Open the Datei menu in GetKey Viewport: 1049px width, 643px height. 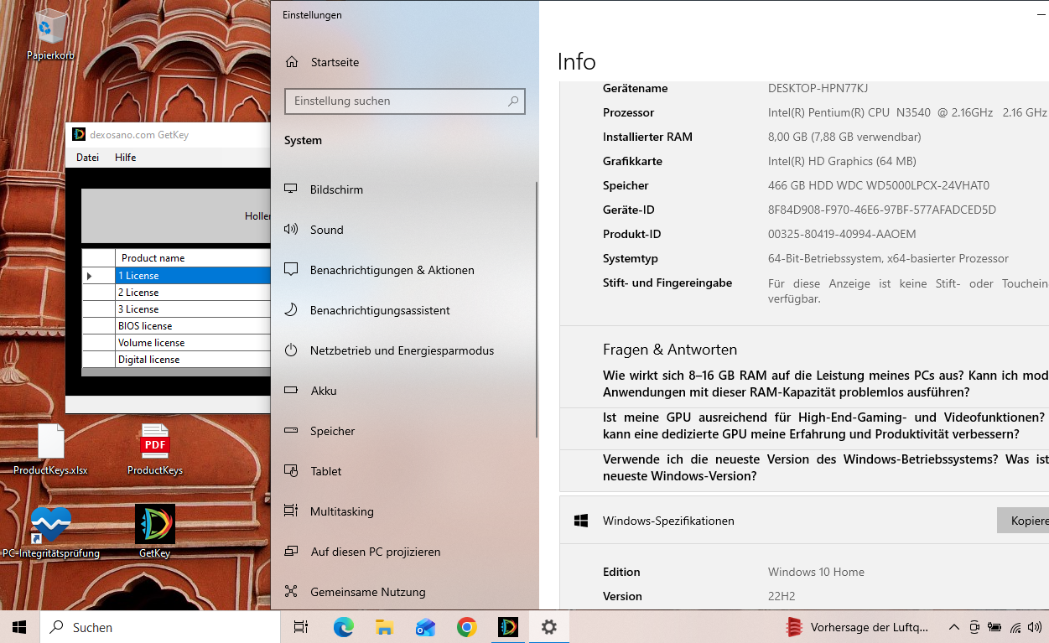(87, 157)
